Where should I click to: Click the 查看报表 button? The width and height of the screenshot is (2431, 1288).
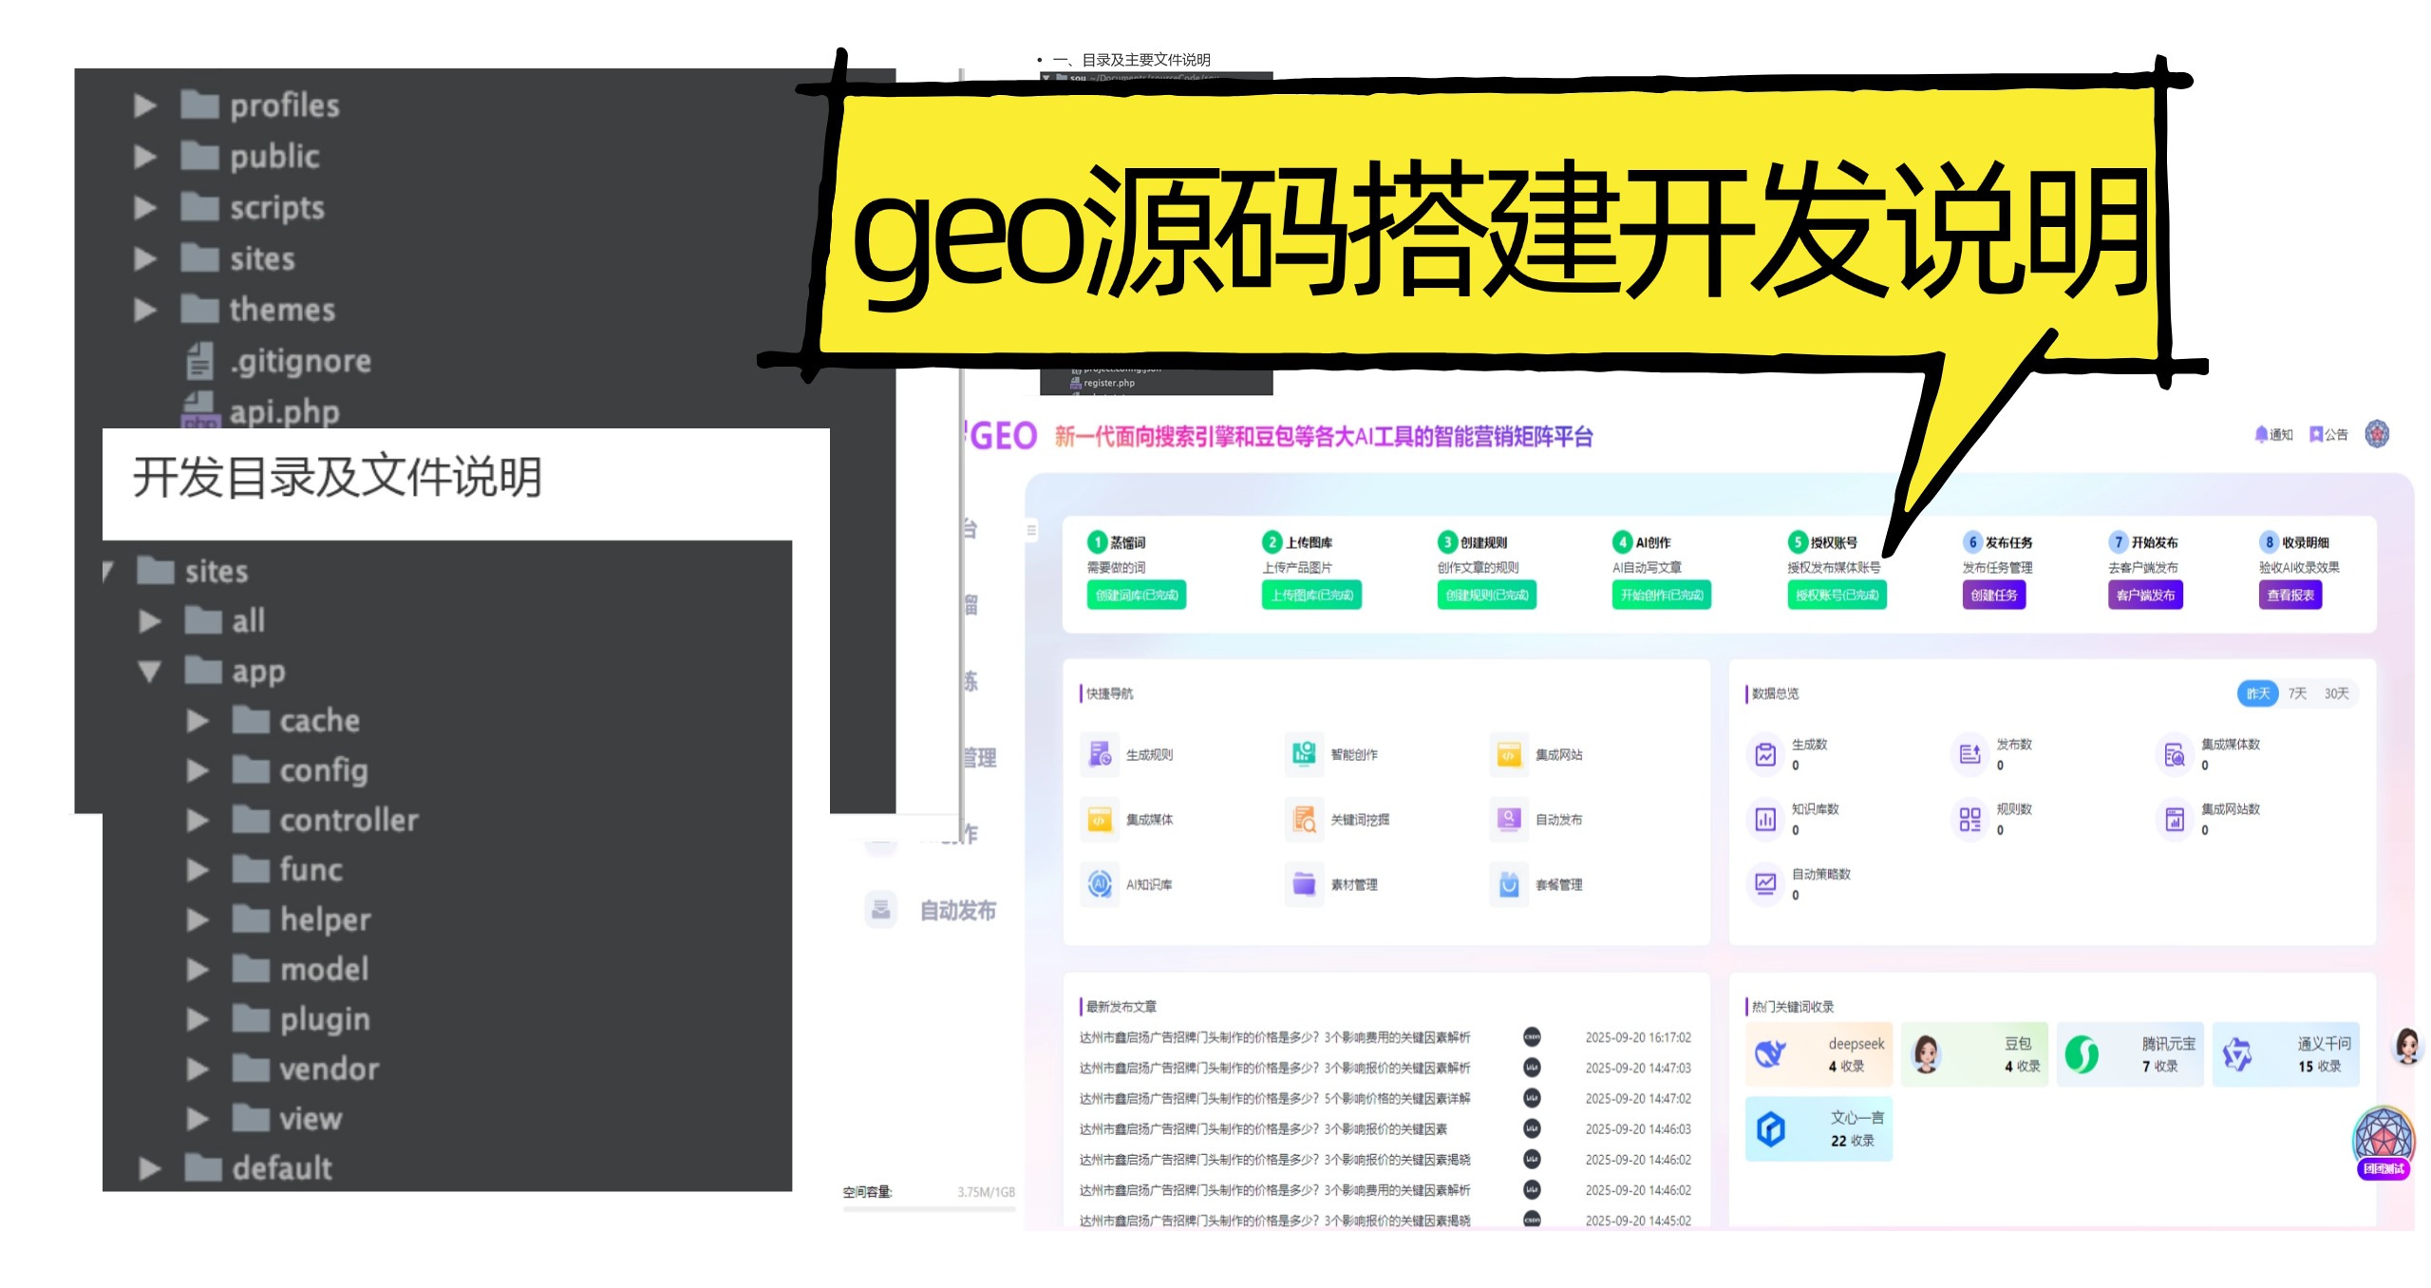click(2290, 596)
